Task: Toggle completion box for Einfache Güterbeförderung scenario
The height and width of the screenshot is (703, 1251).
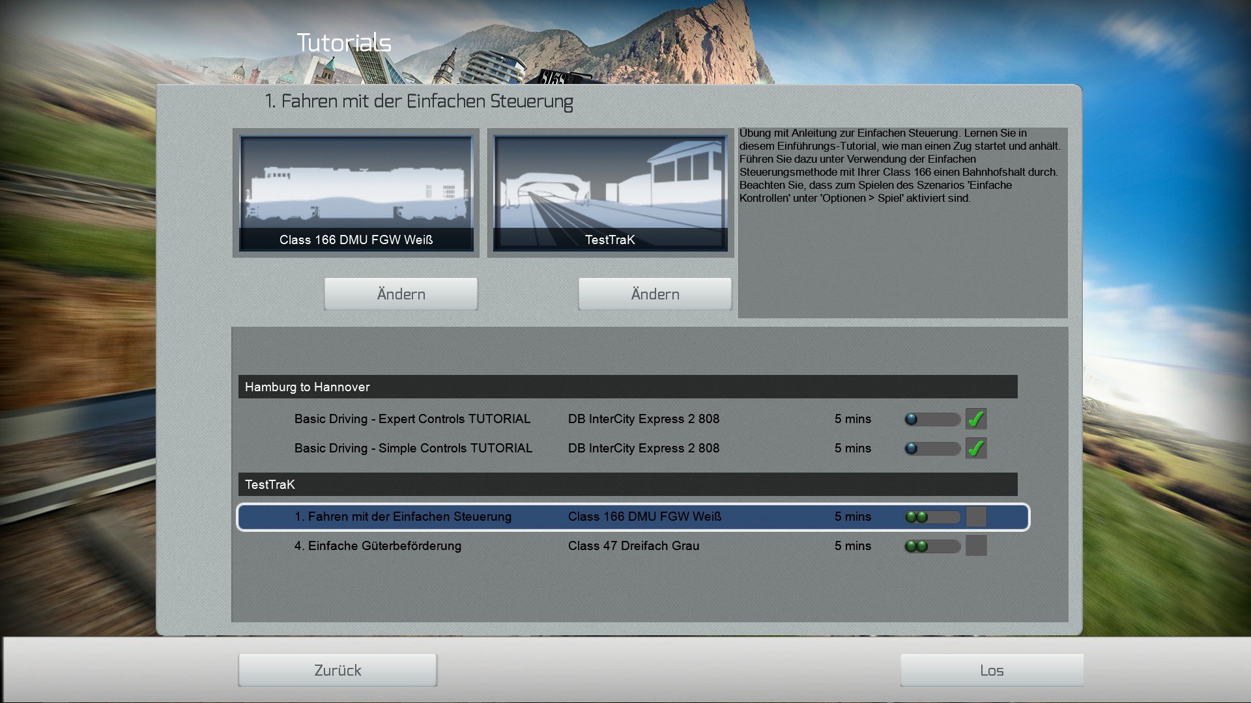Action: tap(975, 546)
